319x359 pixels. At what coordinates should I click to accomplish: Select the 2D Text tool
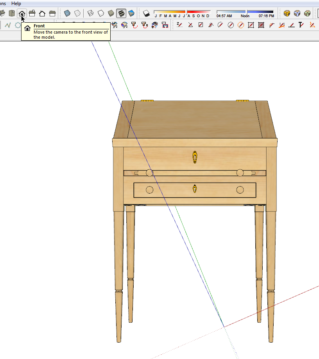click(301, 25)
